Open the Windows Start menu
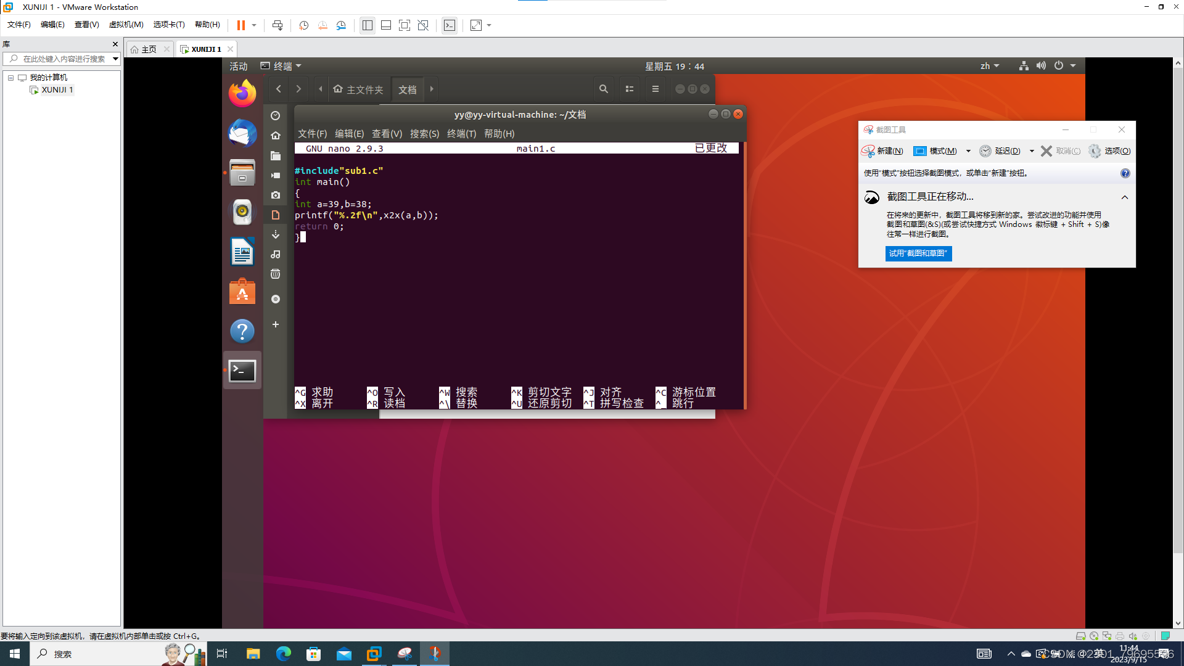Screen dimensions: 1184x666 click(x=15, y=654)
